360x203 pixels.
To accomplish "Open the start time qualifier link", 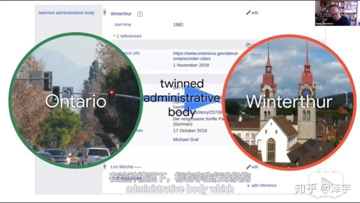I will click(122, 24).
